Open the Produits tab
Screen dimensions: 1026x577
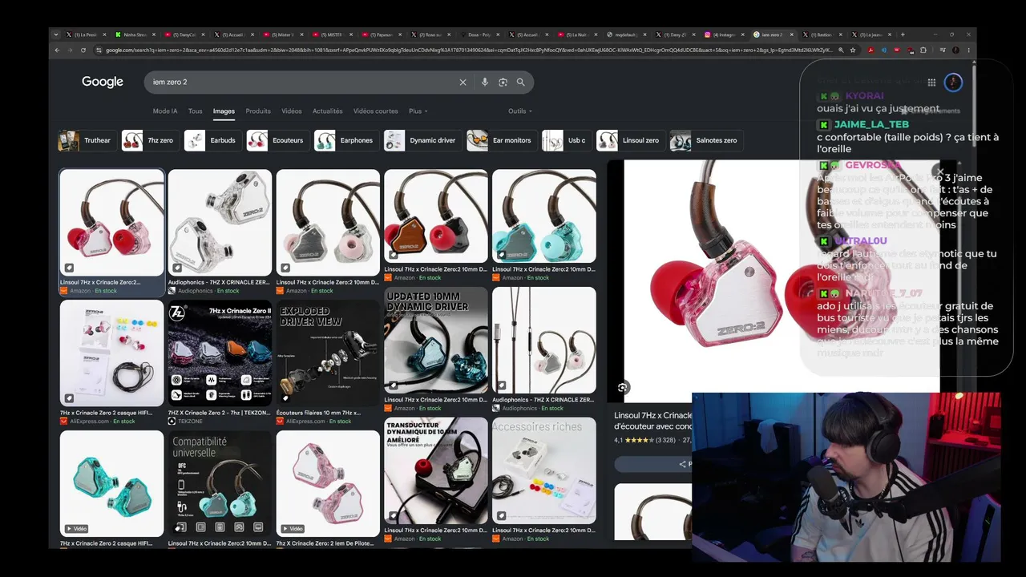pyautogui.click(x=258, y=111)
